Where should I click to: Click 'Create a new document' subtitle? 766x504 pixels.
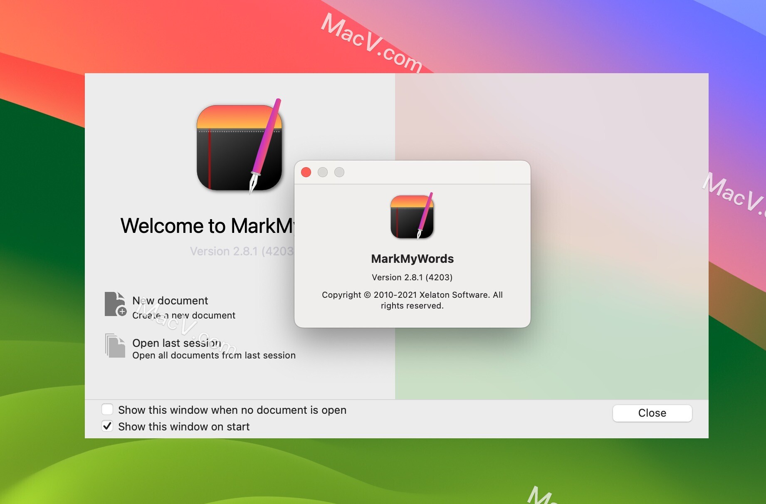pyautogui.click(x=184, y=315)
